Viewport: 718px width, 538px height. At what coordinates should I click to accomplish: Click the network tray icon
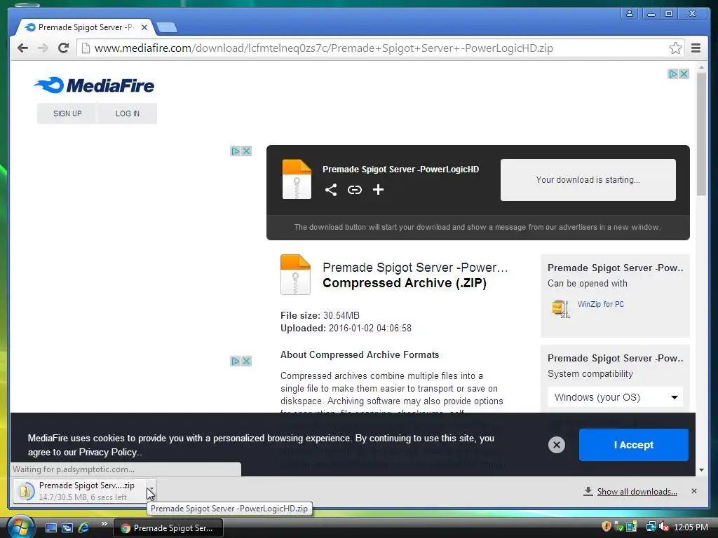point(651,527)
